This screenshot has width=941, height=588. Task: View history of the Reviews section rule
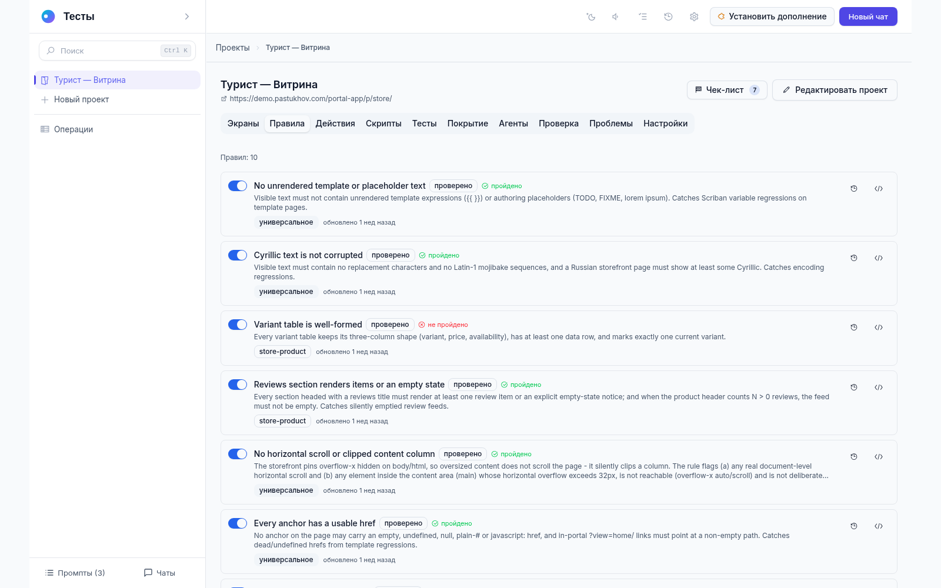pyautogui.click(x=854, y=387)
